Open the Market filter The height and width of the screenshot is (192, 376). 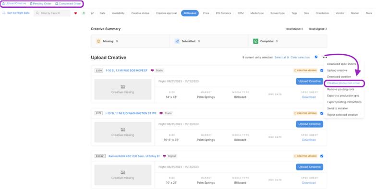[x=355, y=13]
